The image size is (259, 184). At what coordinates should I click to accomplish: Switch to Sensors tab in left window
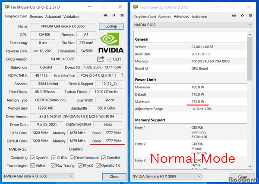(36, 16)
